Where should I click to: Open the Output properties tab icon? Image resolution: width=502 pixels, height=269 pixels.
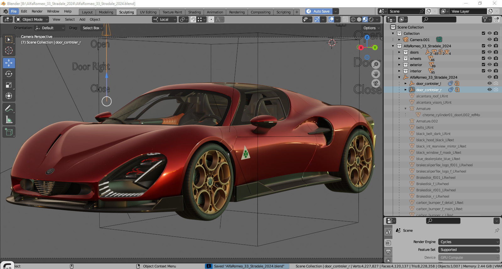pyautogui.click(x=388, y=251)
